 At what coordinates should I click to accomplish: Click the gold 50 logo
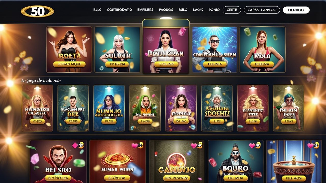(37, 11)
